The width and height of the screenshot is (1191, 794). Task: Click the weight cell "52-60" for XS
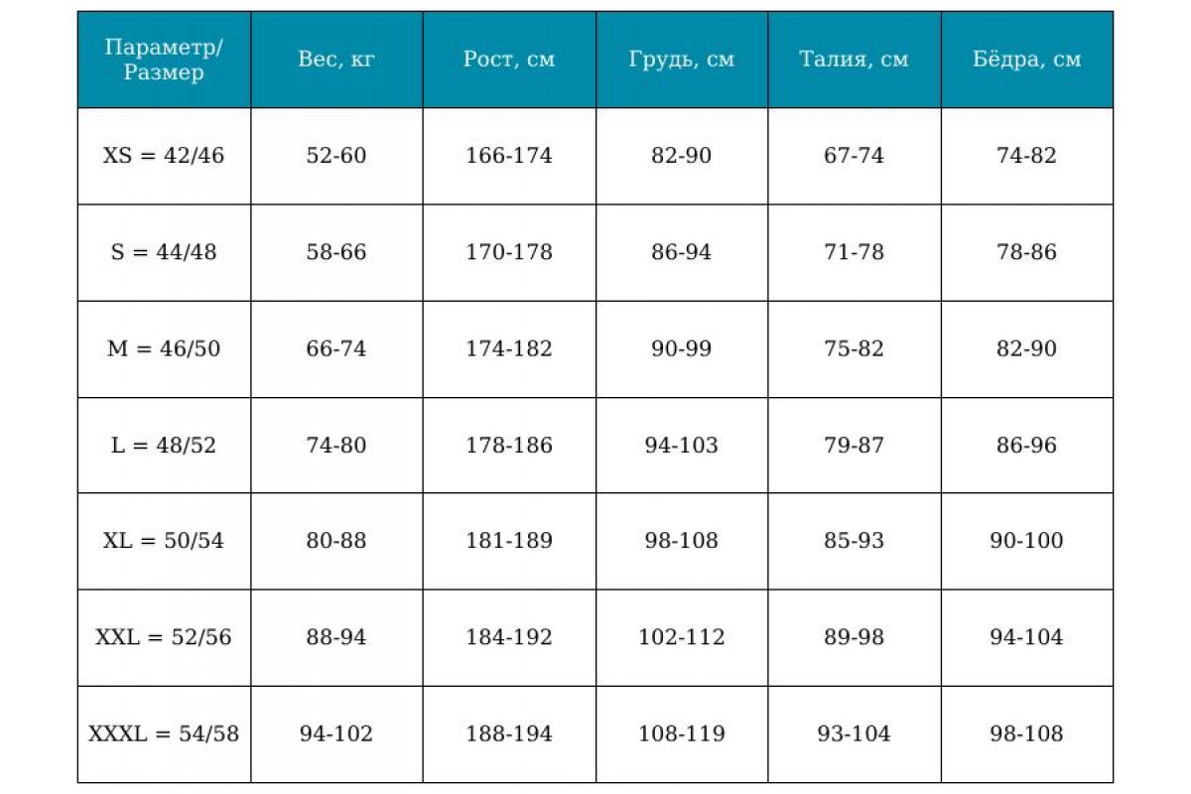336,156
